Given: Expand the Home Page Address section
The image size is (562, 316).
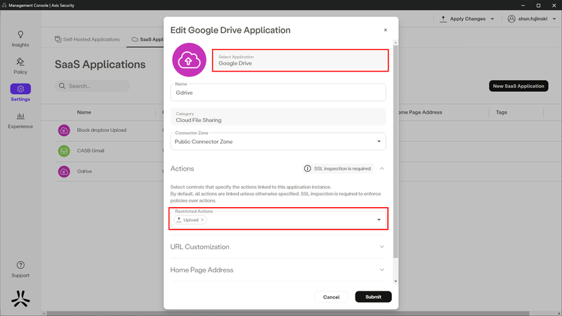Looking at the screenshot, I should (x=277, y=270).
